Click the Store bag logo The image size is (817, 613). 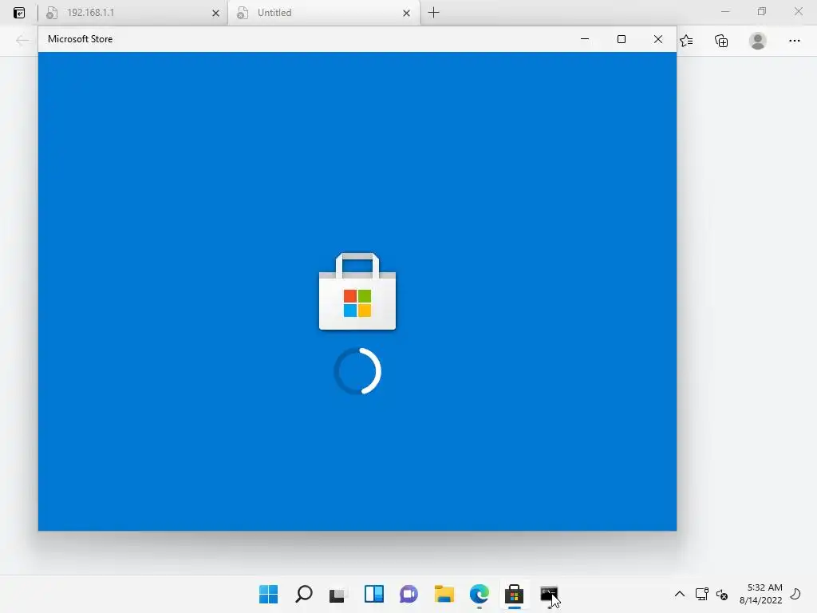point(357,291)
